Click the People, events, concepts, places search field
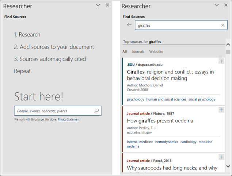The image size is (232, 176). tap(58, 111)
